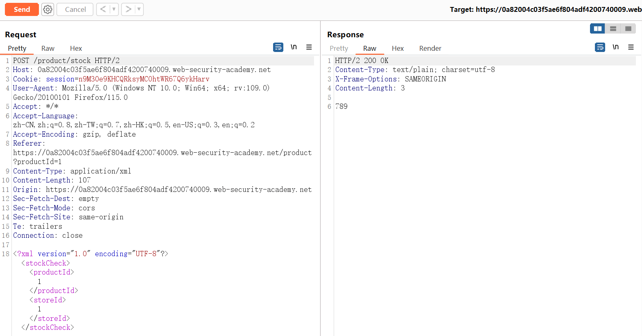Select the Hex tab in Response
Viewport: 642px width, 336px height.
[398, 48]
